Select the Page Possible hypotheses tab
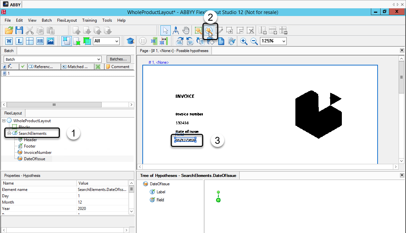This screenshot has width=406, height=233. 174,51
